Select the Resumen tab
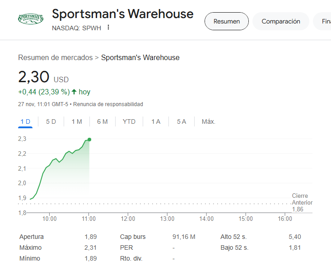Screen dimensions: 331x266 [227, 21]
